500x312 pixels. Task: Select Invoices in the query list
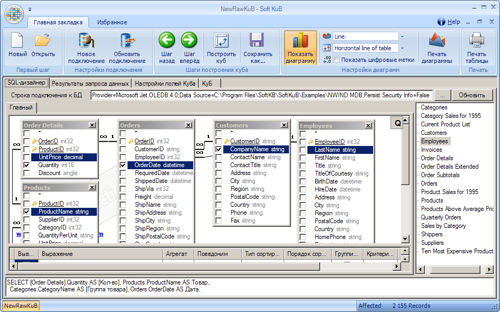(x=431, y=150)
